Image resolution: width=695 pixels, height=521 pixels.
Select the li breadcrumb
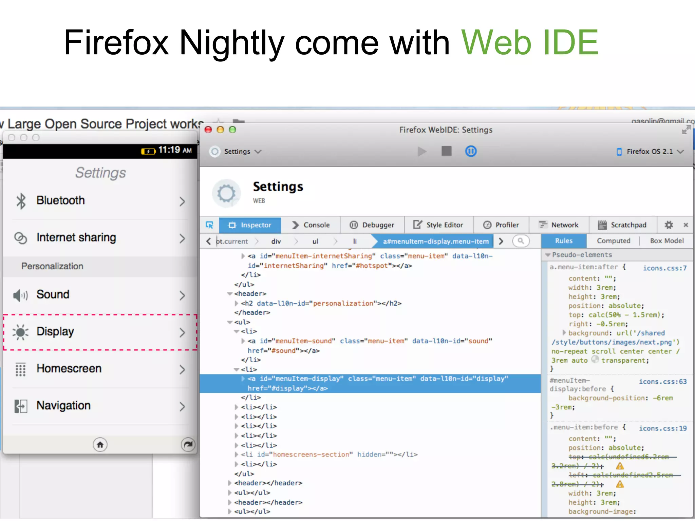click(x=355, y=241)
